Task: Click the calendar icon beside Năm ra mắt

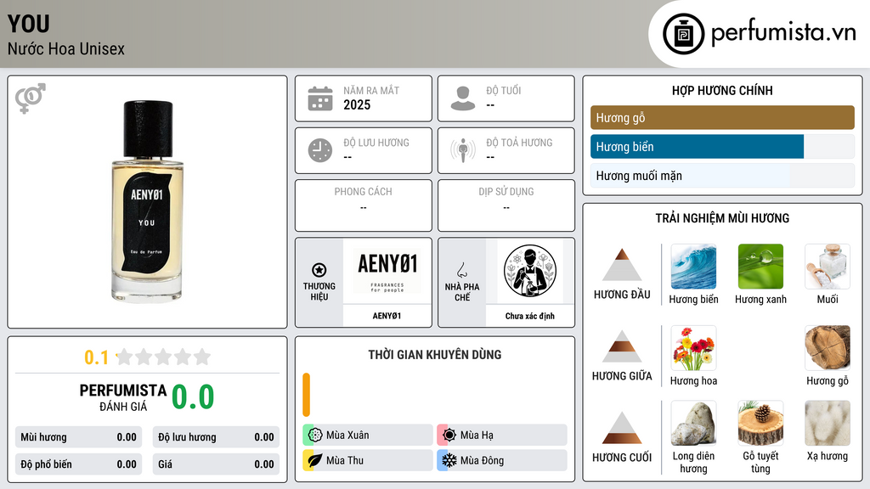Action: click(320, 98)
